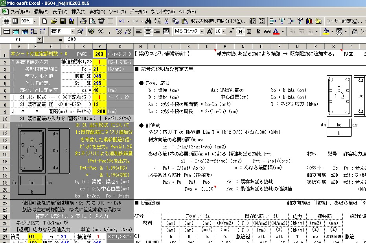
Task: Click Increase Decimal icon
Action: [x=119, y=31]
